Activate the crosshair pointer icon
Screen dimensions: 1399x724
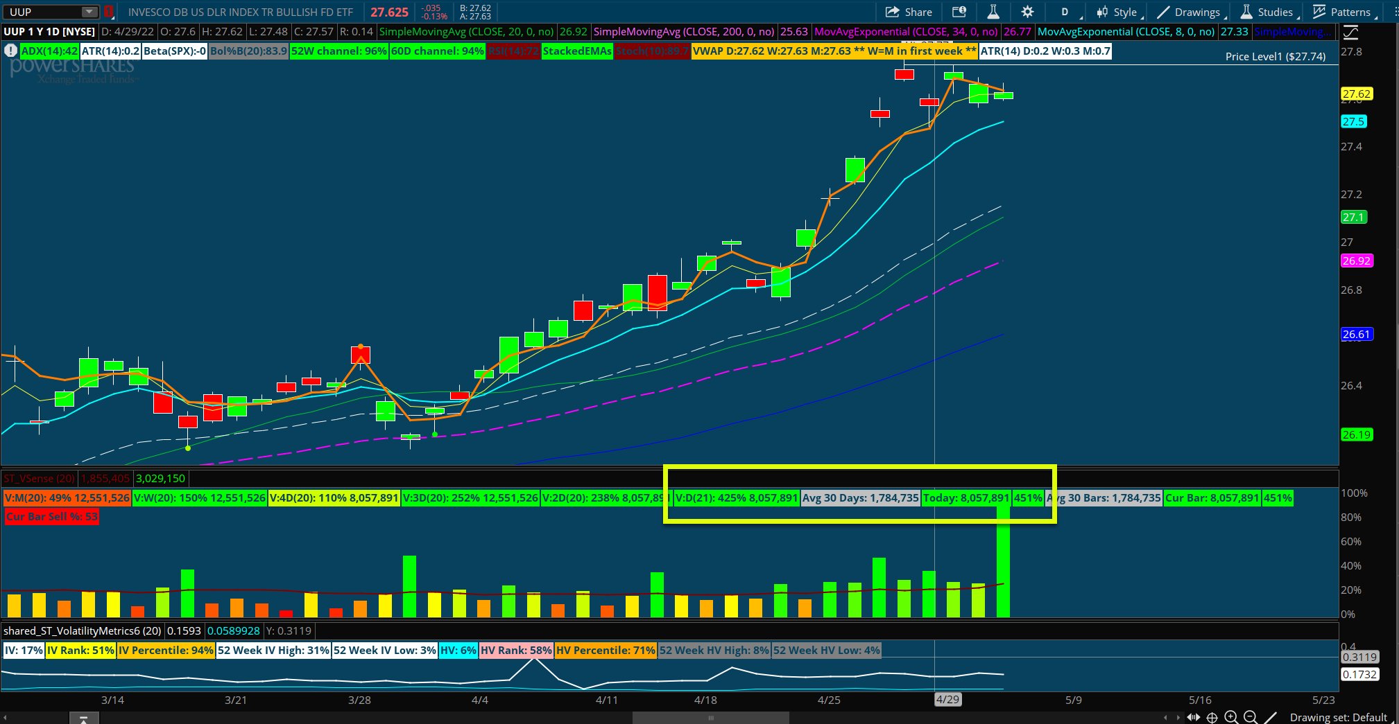pos(1212,717)
